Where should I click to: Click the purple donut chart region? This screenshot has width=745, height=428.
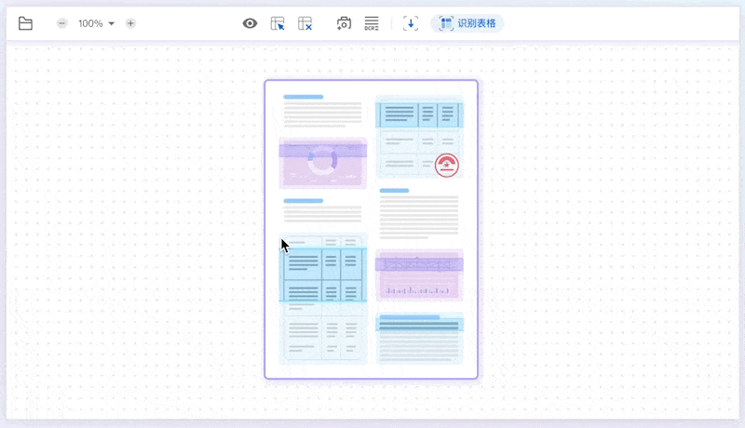point(322,163)
